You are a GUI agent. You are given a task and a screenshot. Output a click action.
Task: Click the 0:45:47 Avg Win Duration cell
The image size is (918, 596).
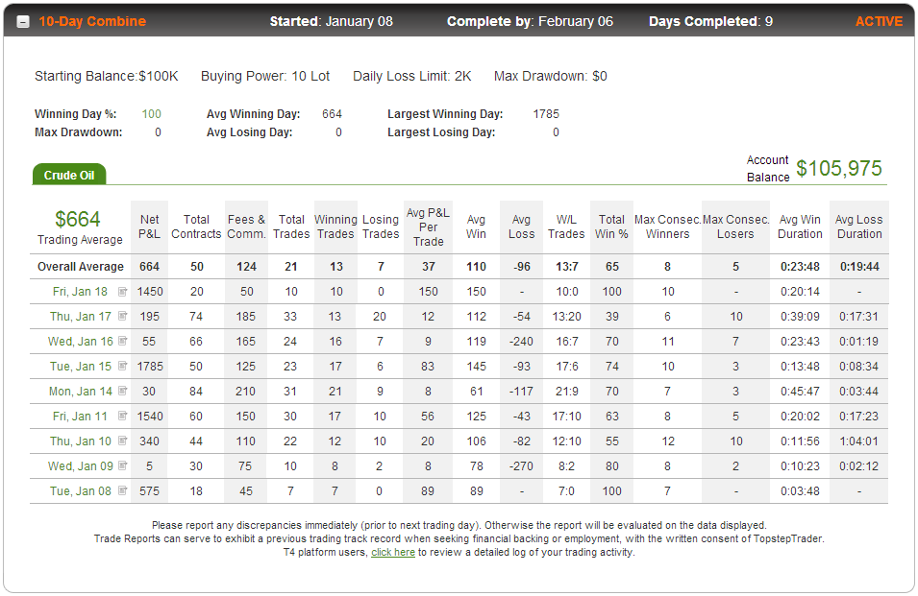800,392
